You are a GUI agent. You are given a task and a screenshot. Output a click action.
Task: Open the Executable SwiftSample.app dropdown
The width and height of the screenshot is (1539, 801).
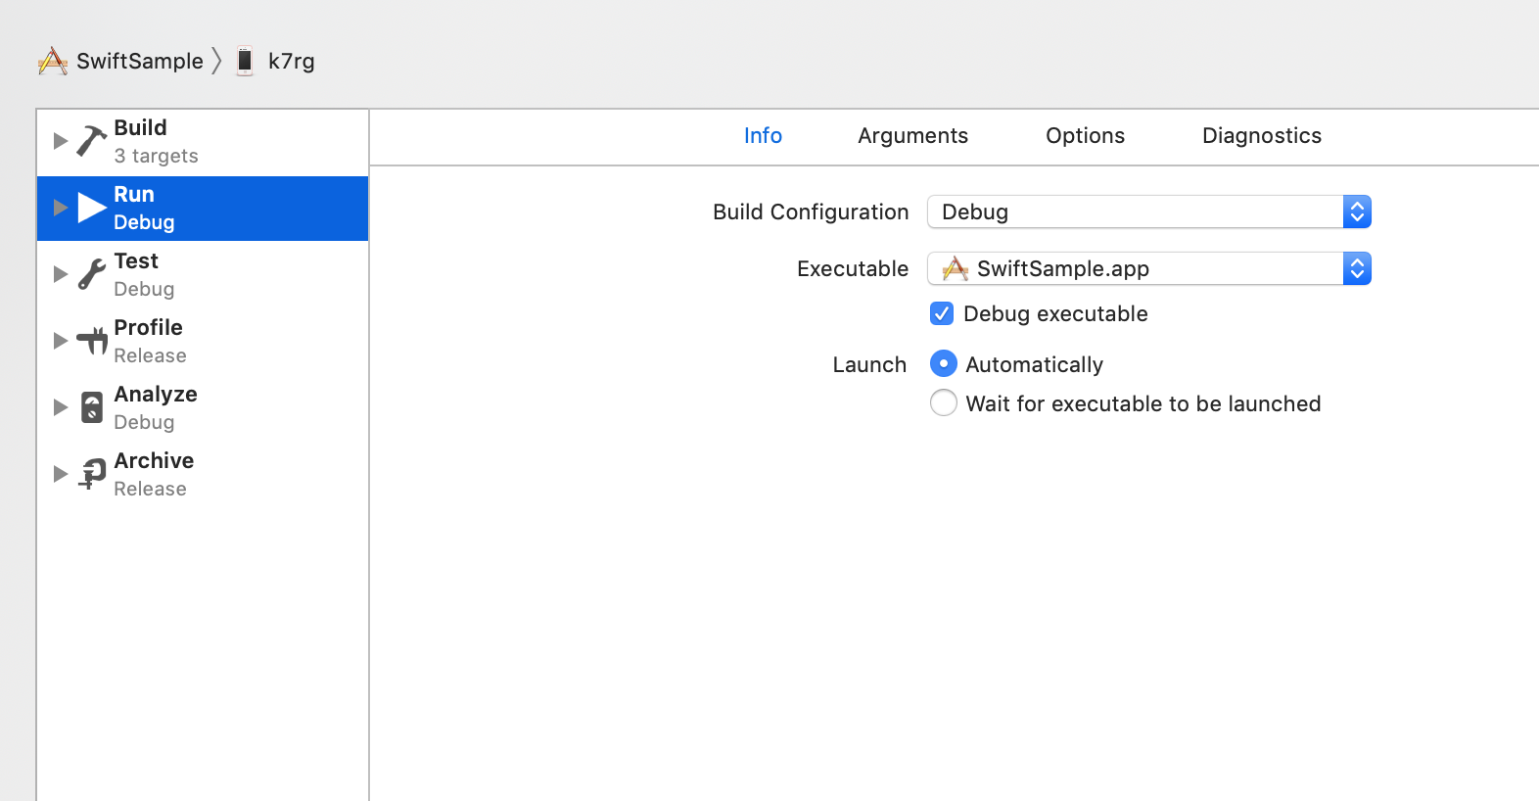pos(1149,268)
